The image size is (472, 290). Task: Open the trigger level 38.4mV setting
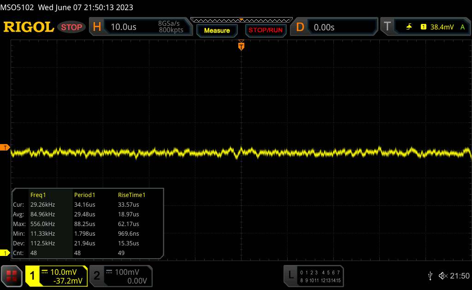coord(442,27)
